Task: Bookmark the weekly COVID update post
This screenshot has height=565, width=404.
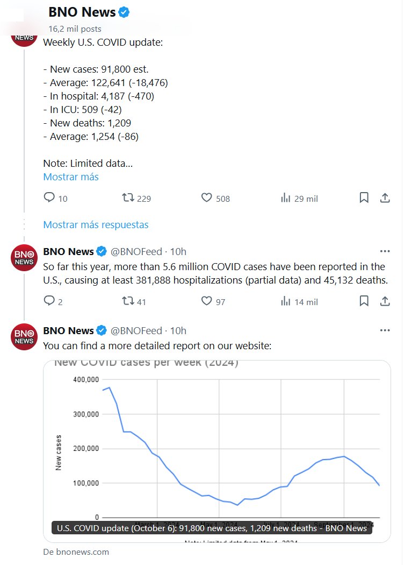Action: click(364, 198)
